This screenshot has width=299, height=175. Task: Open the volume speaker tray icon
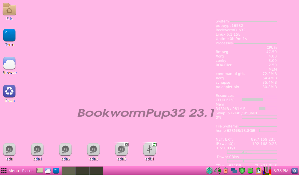coord(217,171)
